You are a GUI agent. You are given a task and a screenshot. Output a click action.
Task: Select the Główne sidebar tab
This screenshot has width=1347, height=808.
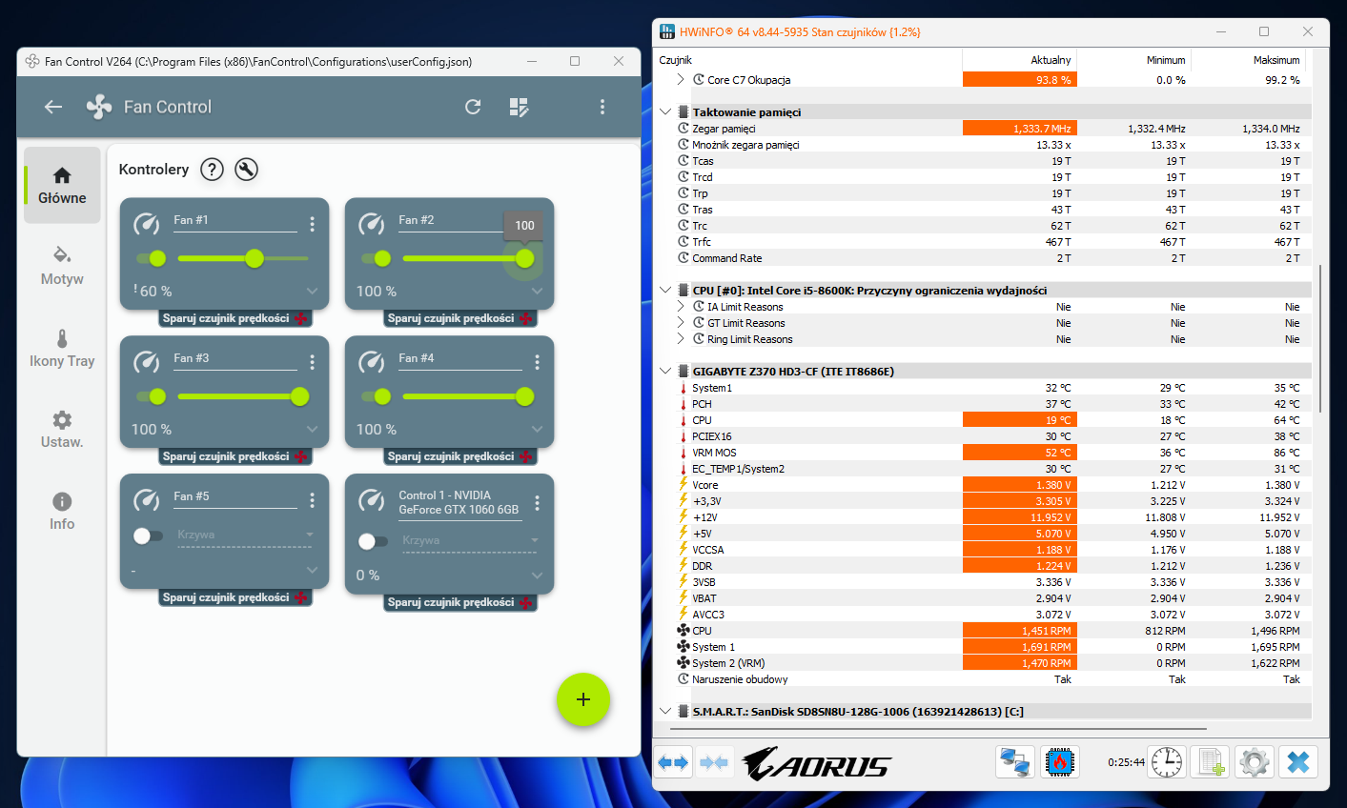coord(62,185)
